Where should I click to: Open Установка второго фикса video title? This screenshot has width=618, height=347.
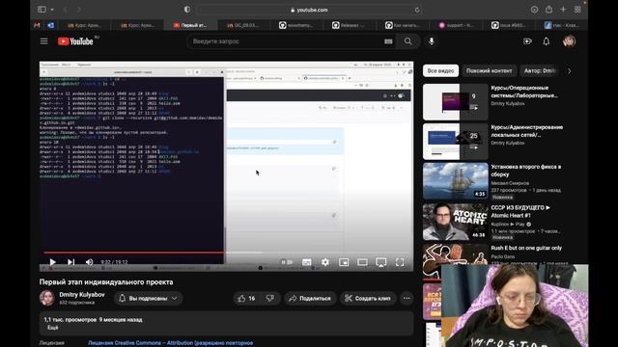point(525,171)
